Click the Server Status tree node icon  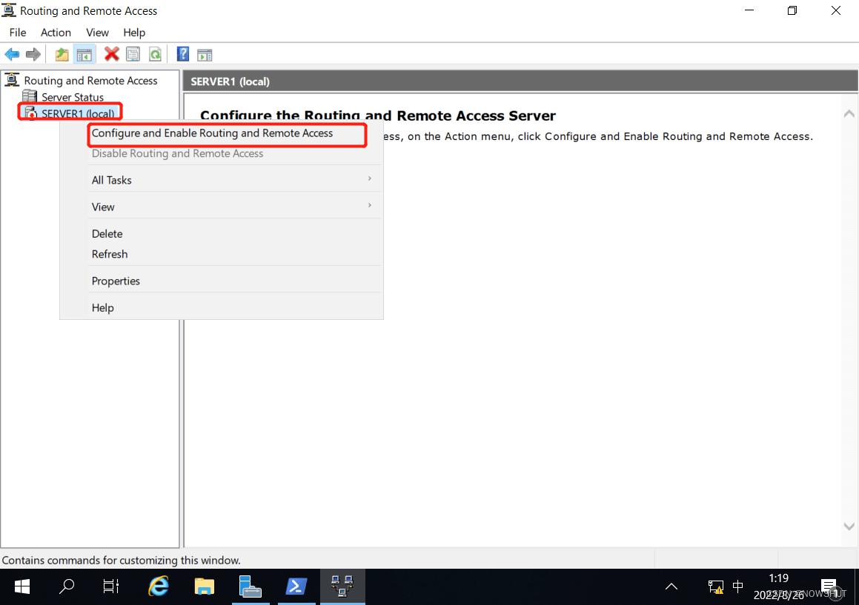pos(30,97)
